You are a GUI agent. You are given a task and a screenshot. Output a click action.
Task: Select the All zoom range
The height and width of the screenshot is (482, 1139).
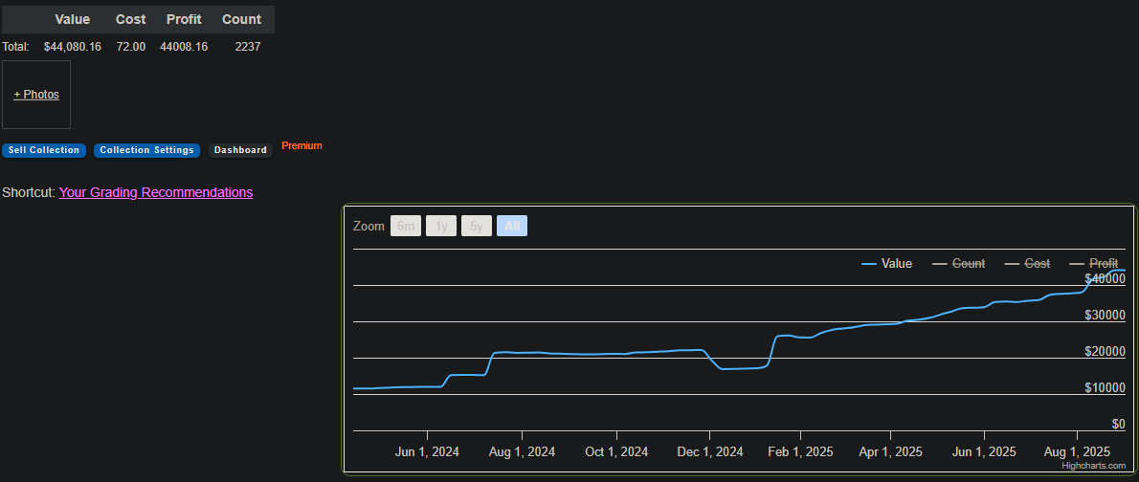click(512, 226)
